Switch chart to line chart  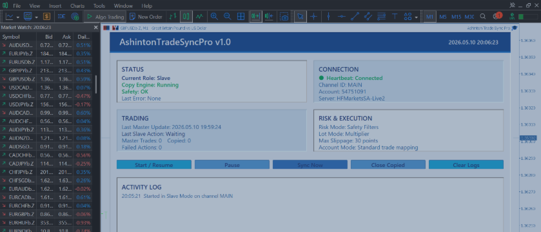coord(199,16)
